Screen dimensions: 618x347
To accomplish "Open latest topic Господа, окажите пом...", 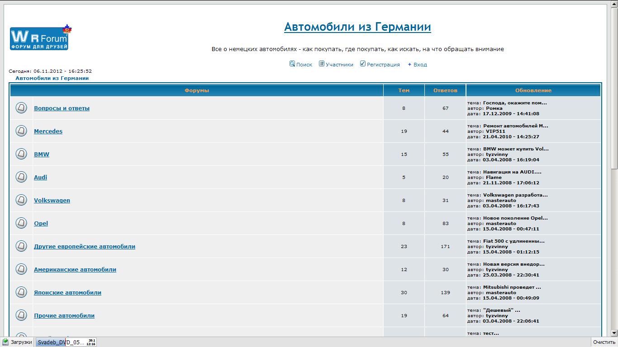I will [515, 103].
